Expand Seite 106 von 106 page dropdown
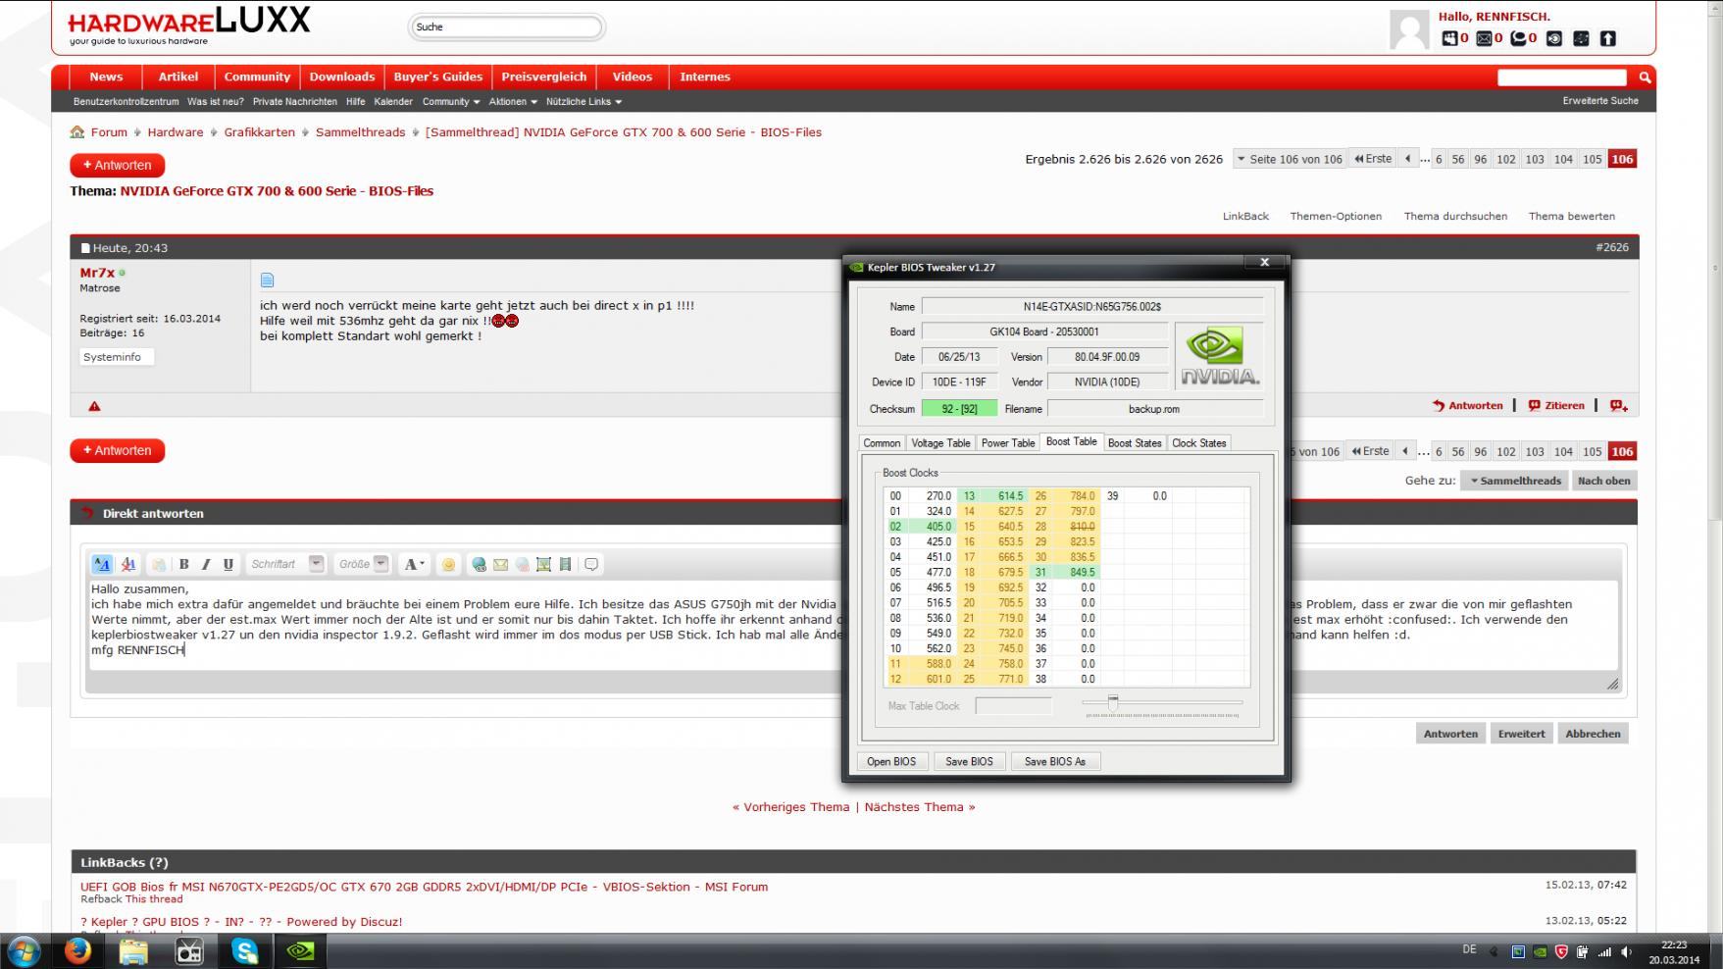The image size is (1723, 969). tap(1289, 159)
